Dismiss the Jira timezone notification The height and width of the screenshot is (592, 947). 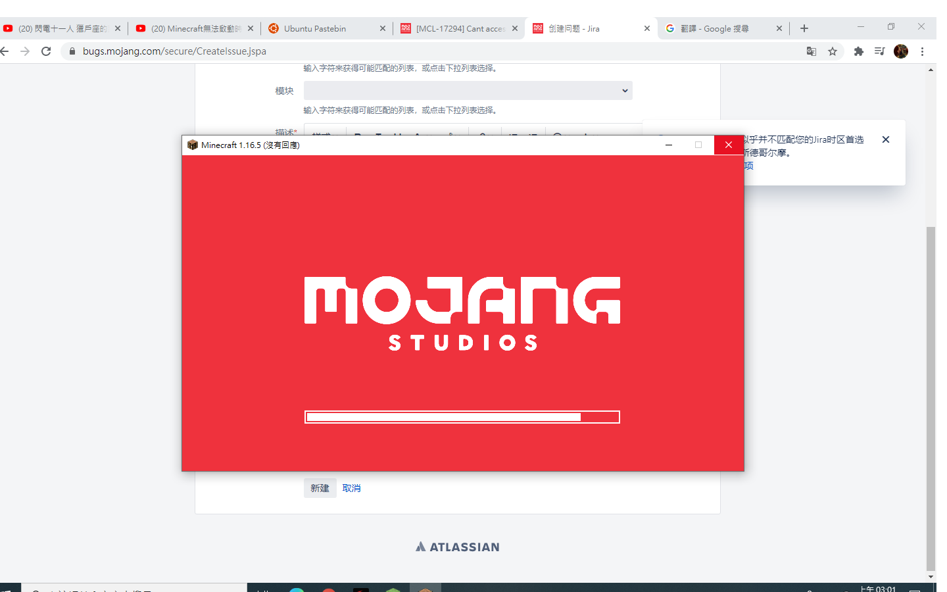[886, 139]
